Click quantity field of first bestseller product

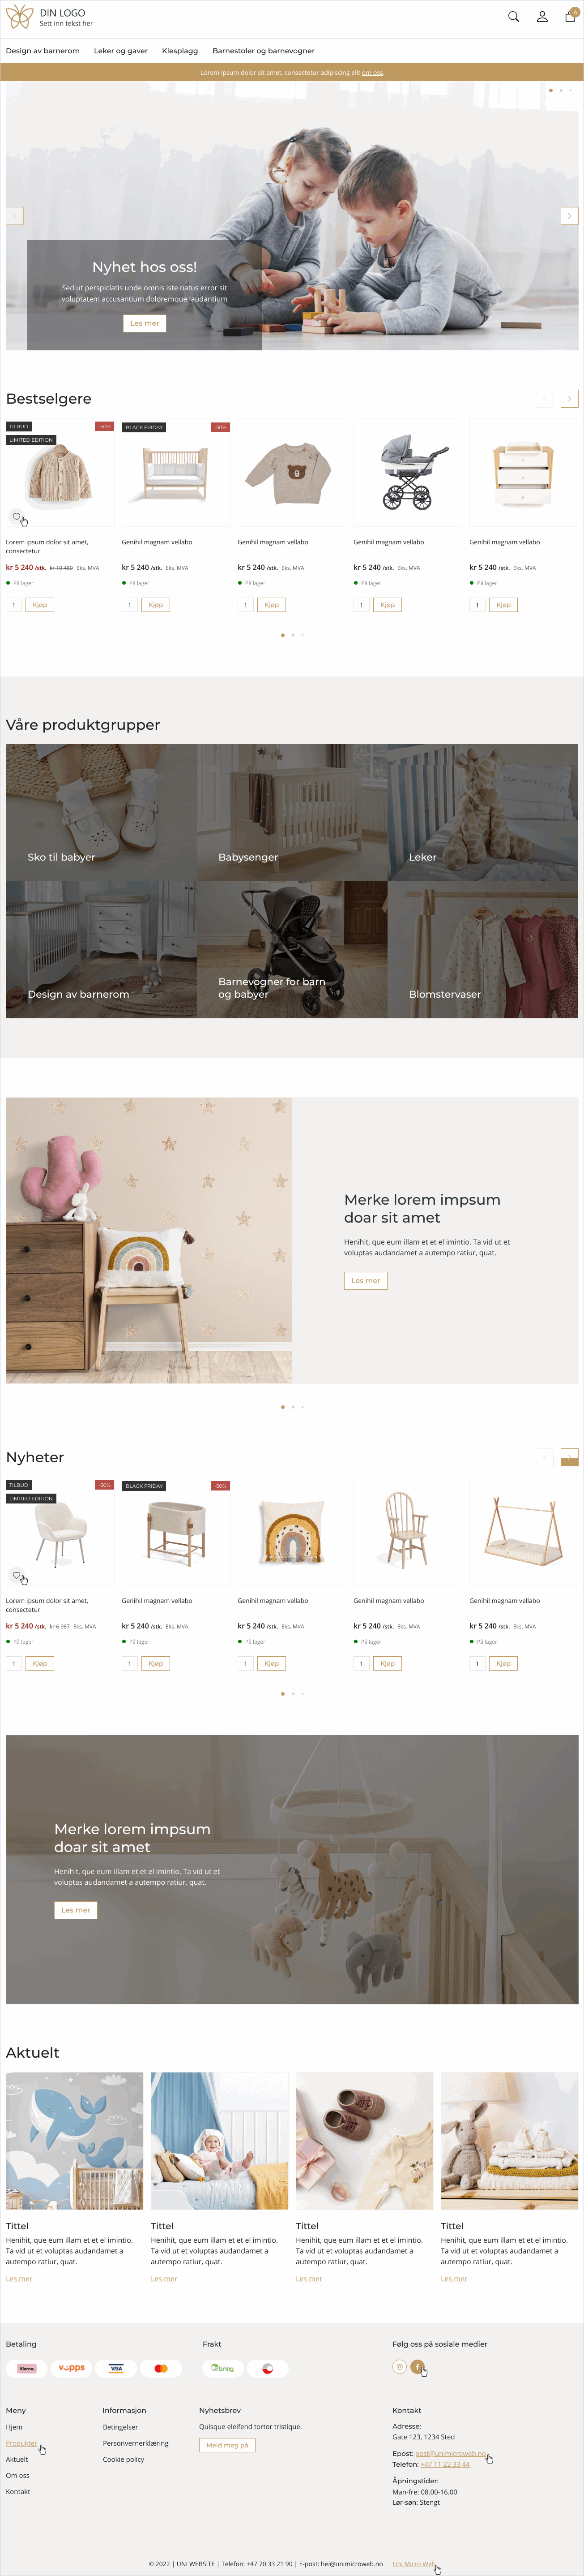pos(14,605)
